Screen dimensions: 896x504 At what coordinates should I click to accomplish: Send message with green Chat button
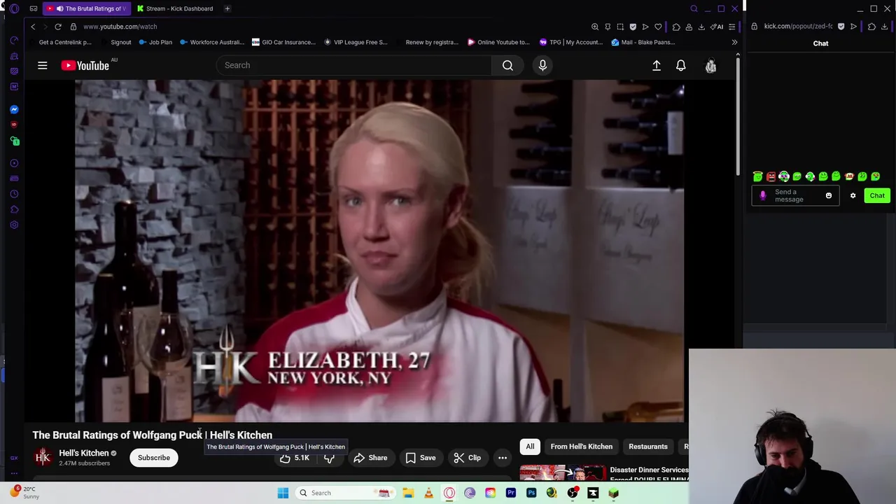[x=877, y=195]
